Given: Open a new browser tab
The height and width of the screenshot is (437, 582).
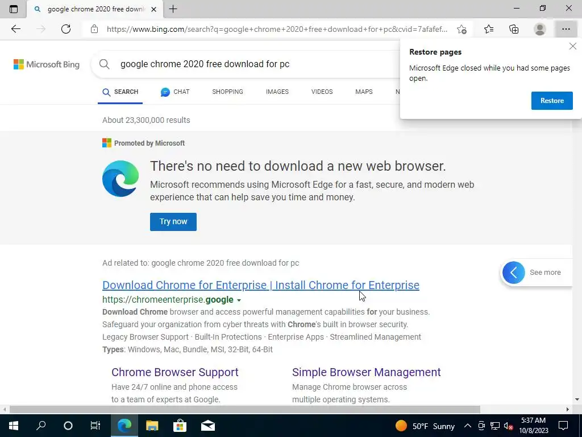Looking at the screenshot, I should 173,9.
